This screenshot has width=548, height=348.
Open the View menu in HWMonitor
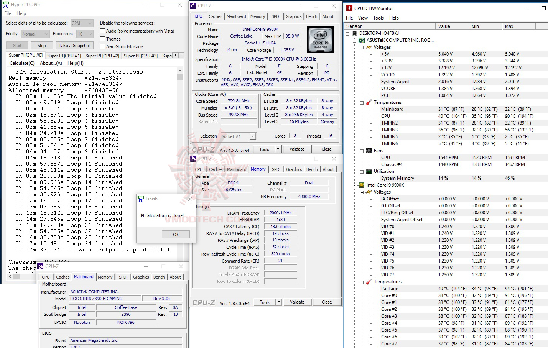click(363, 18)
